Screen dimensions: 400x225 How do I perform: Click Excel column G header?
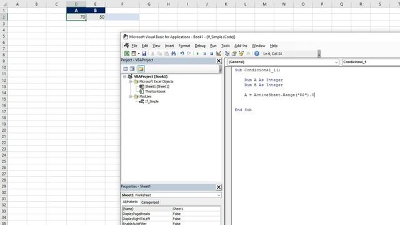[149, 4]
